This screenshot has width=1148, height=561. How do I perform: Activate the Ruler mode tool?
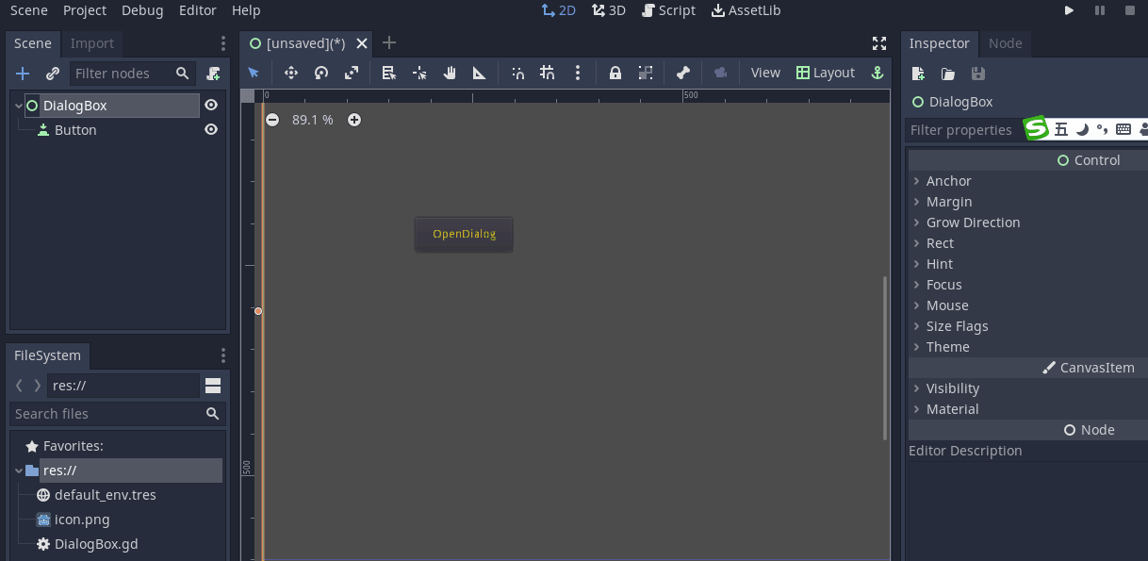click(479, 73)
